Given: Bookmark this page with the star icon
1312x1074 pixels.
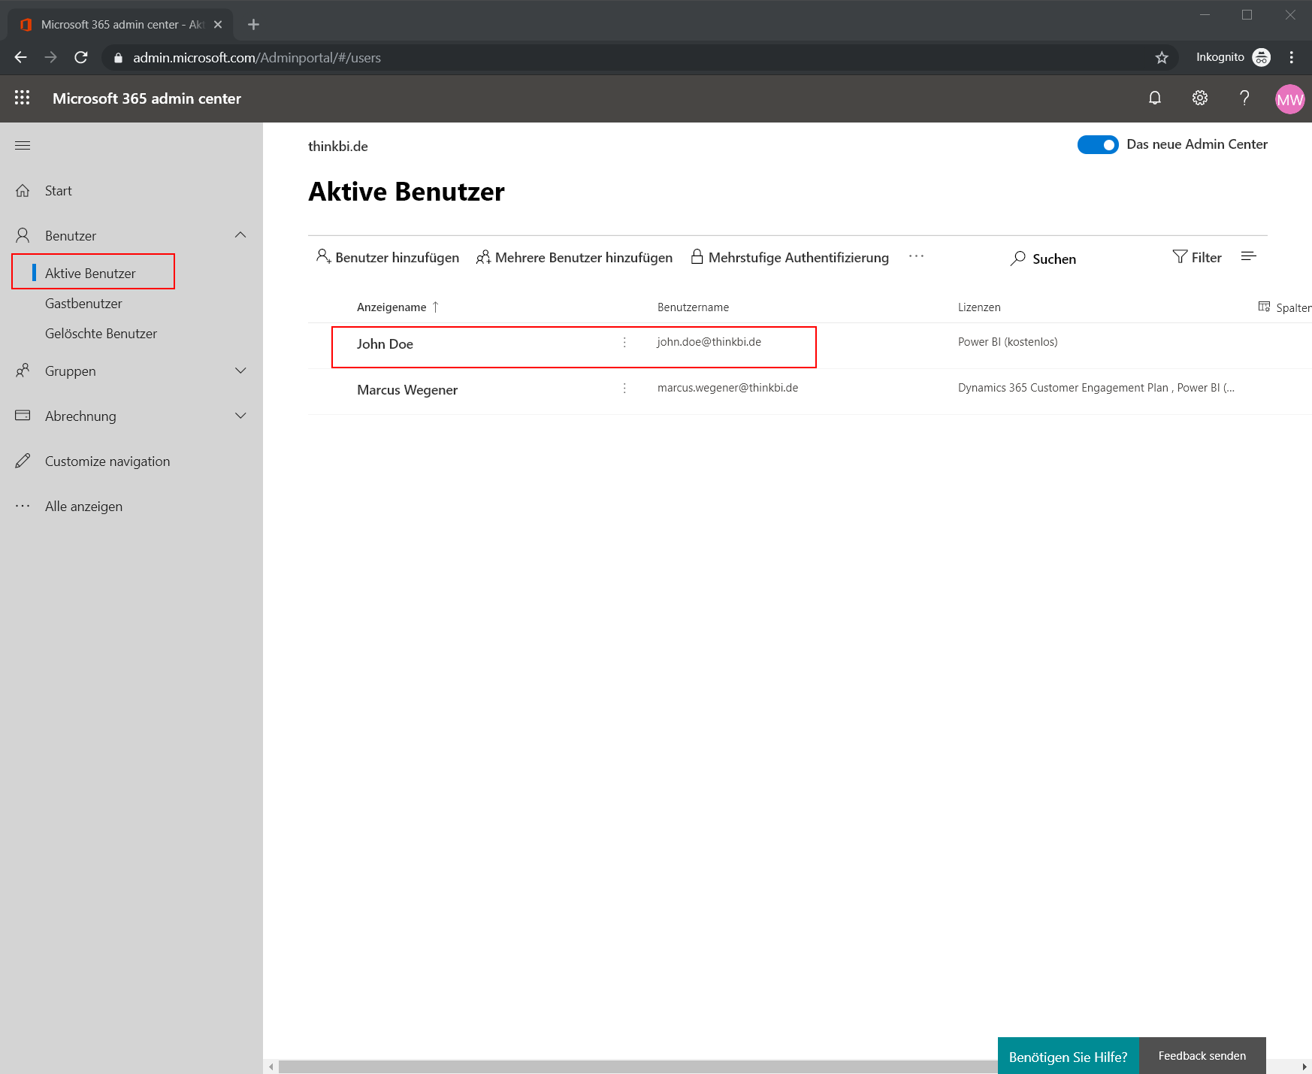Looking at the screenshot, I should tap(1162, 58).
